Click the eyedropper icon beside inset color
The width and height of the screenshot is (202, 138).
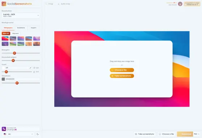click(x=30, y=68)
